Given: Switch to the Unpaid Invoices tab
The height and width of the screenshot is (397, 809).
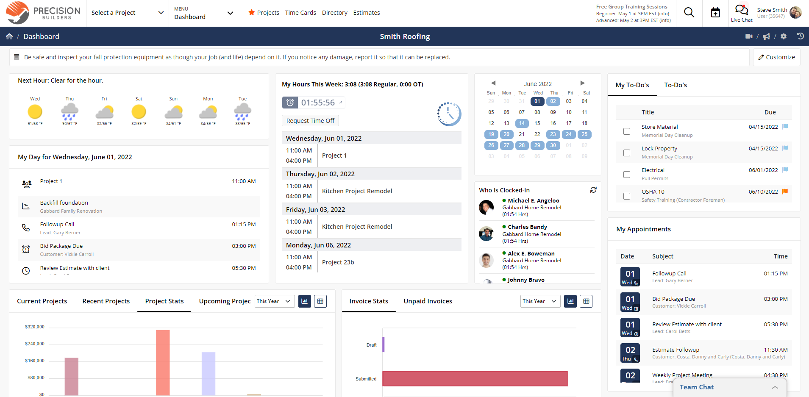Looking at the screenshot, I should click(428, 301).
